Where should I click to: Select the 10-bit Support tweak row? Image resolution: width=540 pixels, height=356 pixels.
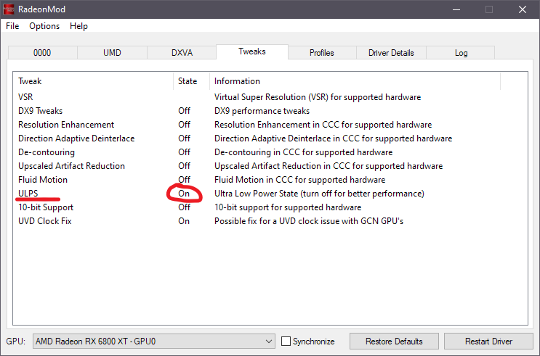tap(46, 207)
